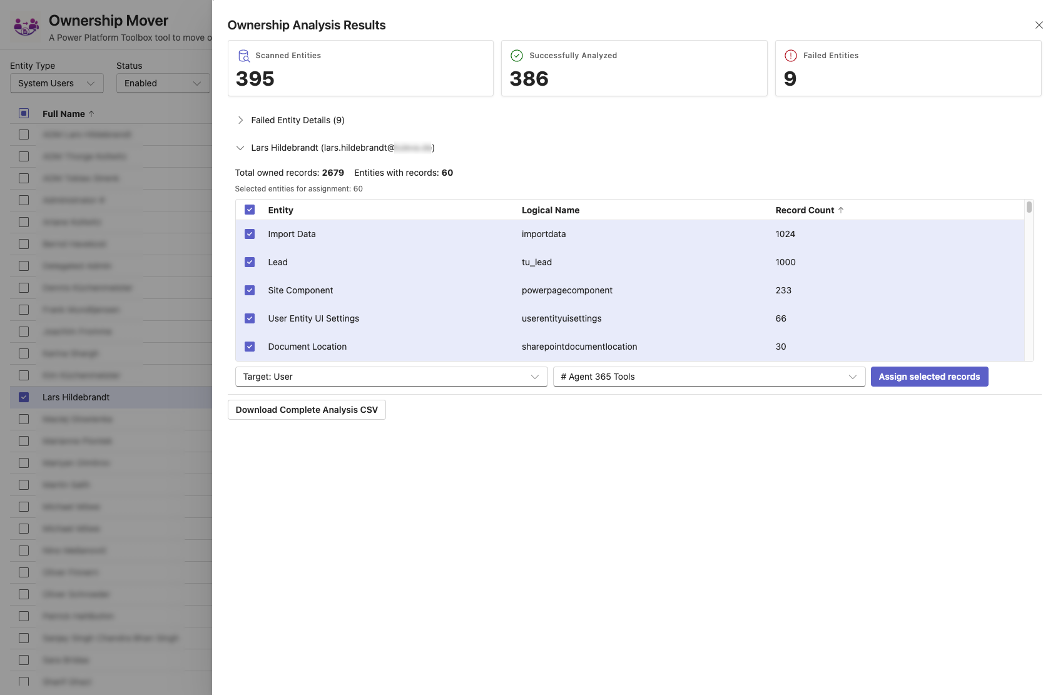Click record count 66
Image resolution: width=1058 pixels, height=695 pixels.
[781, 318]
